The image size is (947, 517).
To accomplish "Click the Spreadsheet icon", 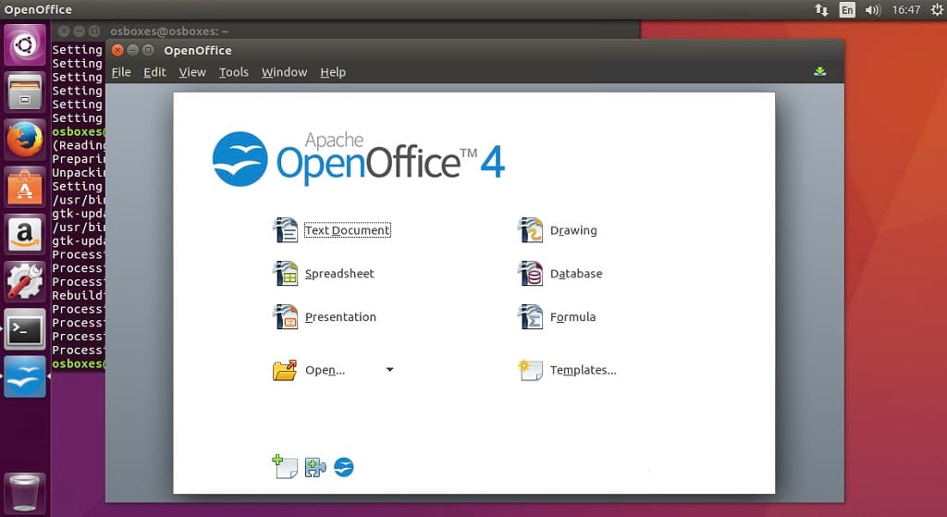I will pos(285,274).
